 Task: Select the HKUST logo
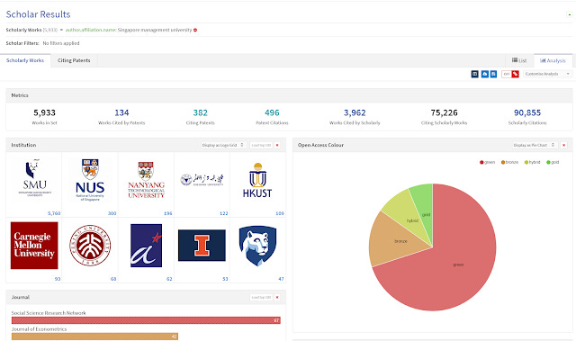click(257, 180)
